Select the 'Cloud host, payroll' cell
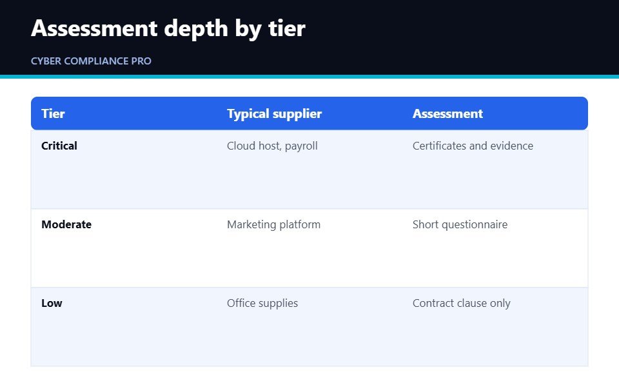 (272, 146)
